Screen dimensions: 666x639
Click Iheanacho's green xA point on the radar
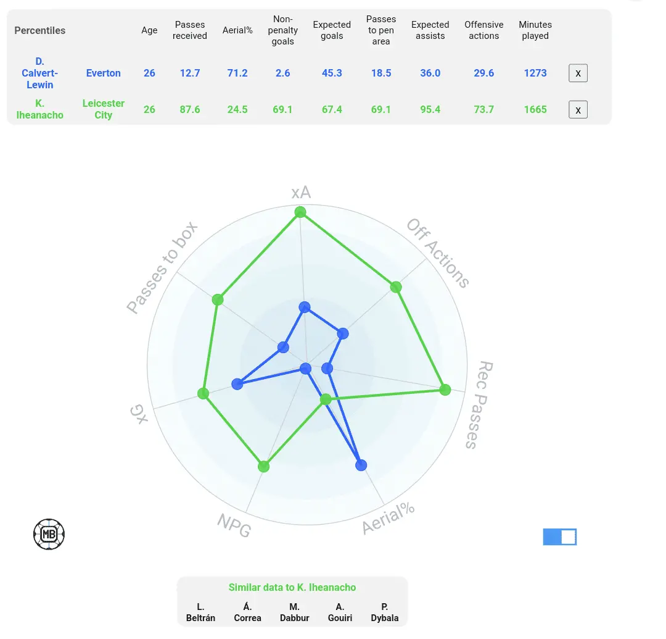tap(300, 212)
